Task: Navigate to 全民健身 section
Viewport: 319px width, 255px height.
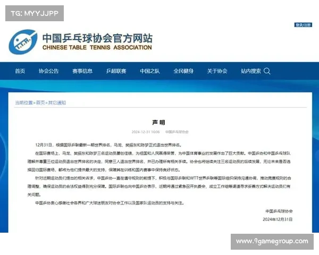Action: coord(184,71)
